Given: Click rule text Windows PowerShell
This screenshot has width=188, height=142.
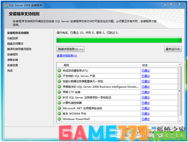Looking at the screenshot, I should pyautogui.click(x=76, y=119).
